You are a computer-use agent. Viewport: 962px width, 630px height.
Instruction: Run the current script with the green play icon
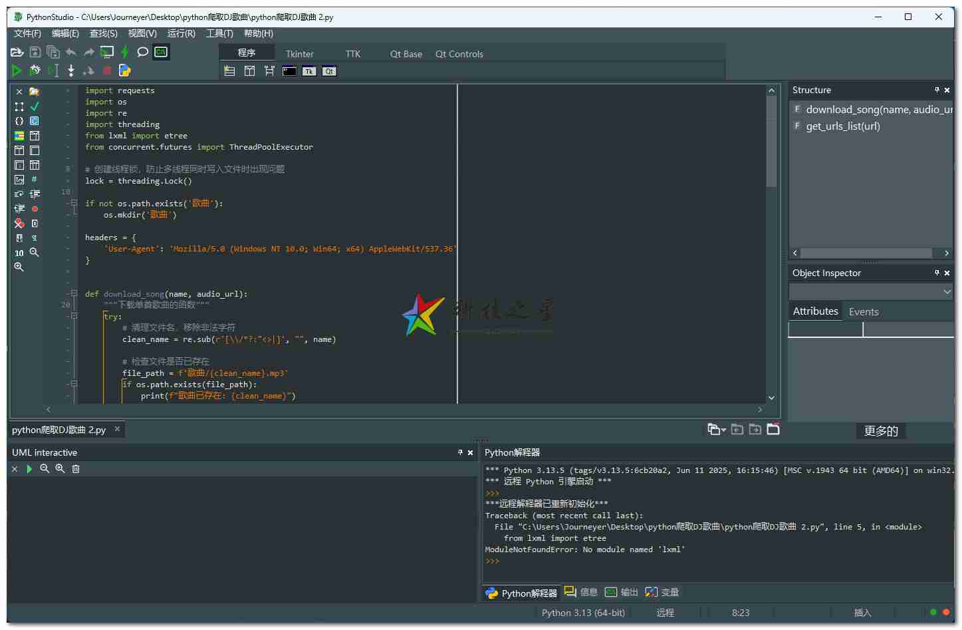17,70
